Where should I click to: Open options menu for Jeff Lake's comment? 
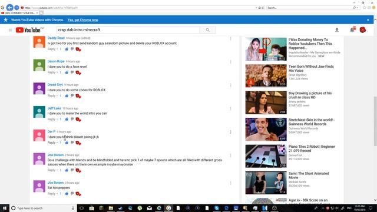click(x=230, y=108)
